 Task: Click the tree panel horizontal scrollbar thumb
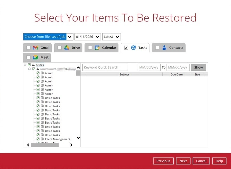coord(45,145)
